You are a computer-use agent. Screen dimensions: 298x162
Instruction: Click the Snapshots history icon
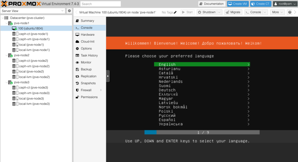pos(77,83)
